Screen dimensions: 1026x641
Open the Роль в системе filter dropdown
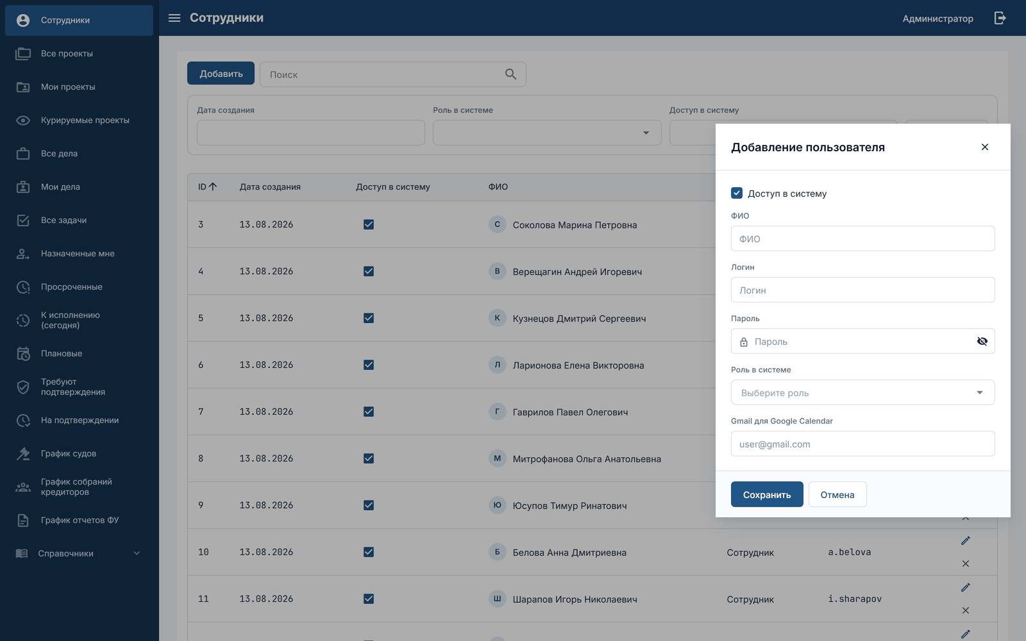547,133
